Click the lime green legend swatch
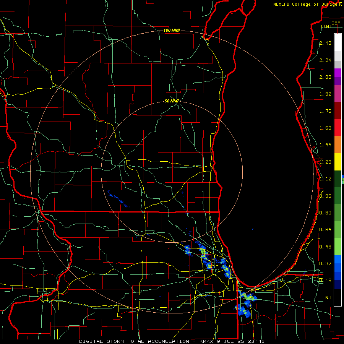This screenshot has width=344, height=344. [338, 247]
